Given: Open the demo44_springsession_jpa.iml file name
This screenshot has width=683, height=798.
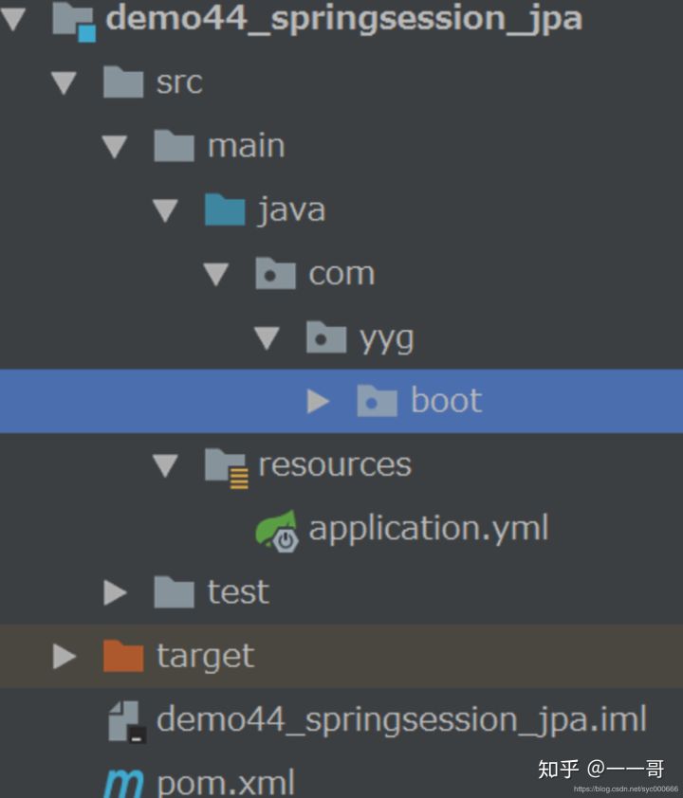Looking at the screenshot, I should click(x=402, y=720).
